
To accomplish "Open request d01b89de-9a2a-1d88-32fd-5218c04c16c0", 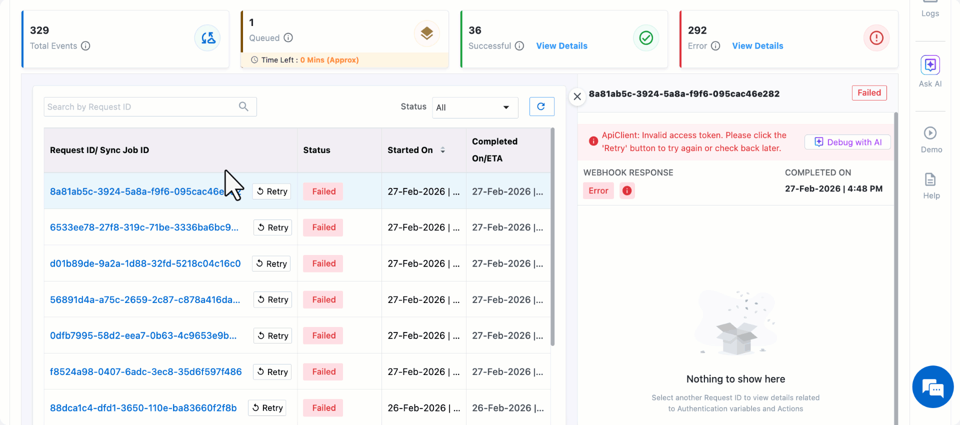I will pos(145,263).
